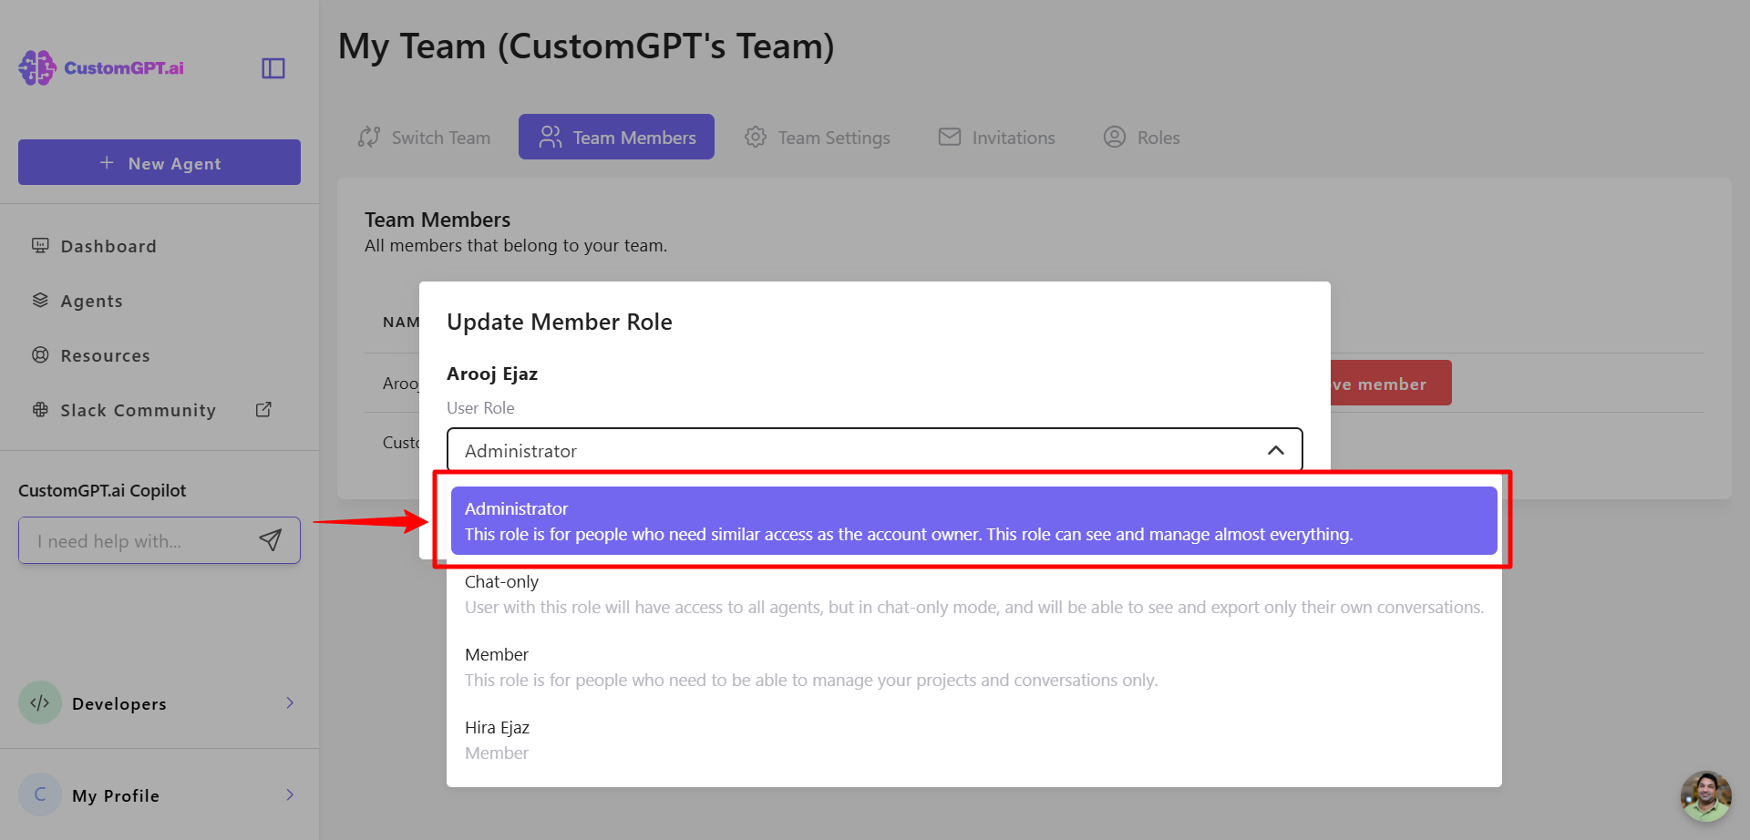Open Developers menu in sidebar
The height and width of the screenshot is (840, 1750).
click(x=160, y=702)
